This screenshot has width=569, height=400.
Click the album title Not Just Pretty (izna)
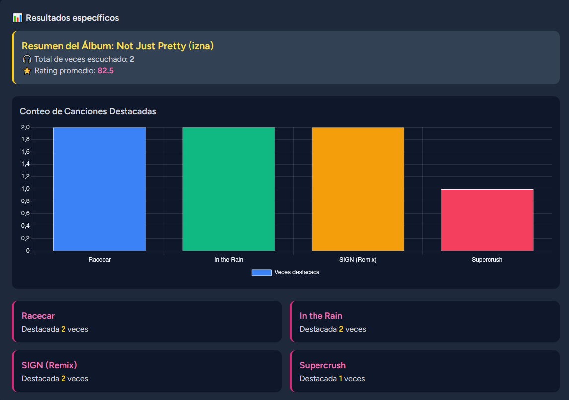point(118,46)
